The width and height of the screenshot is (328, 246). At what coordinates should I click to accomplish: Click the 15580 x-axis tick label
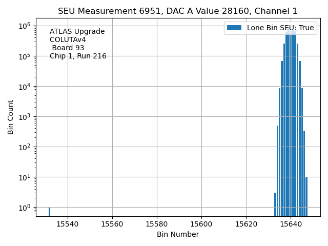pyautogui.click(x=157, y=224)
